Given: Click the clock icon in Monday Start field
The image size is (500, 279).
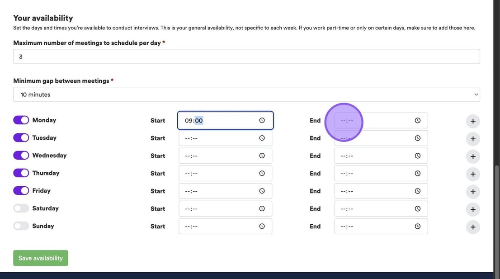Looking at the screenshot, I should pos(262,120).
